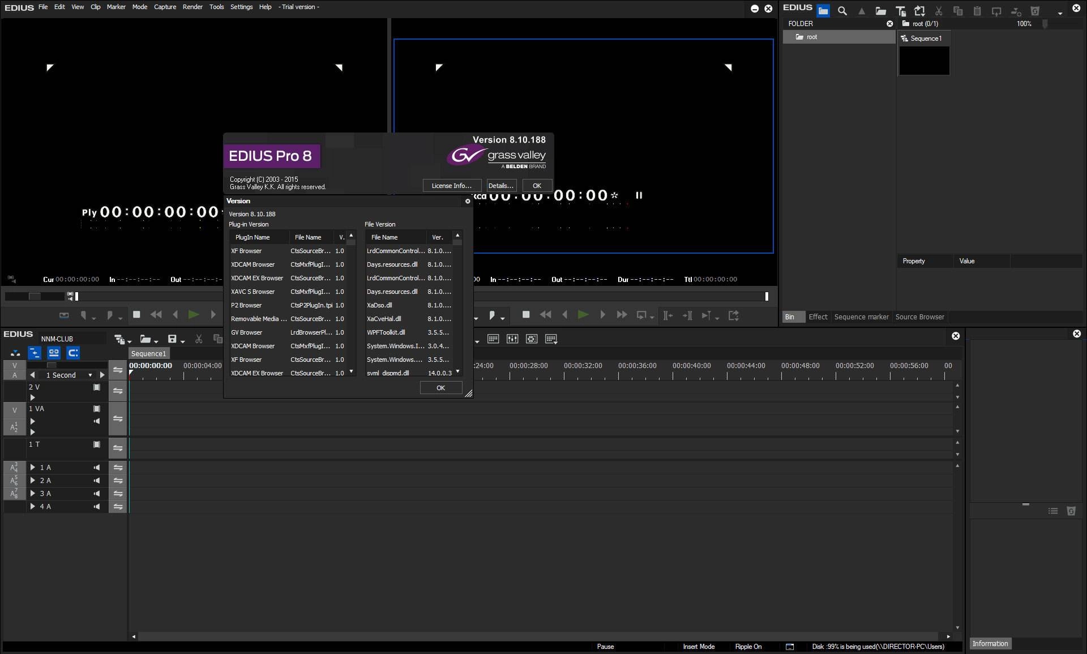Screen dimensions: 1087x654
Task: Open the Vector Scope/Waveform icon
Action: (532, 339)
